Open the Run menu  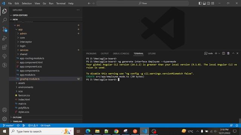click(51, 3)
